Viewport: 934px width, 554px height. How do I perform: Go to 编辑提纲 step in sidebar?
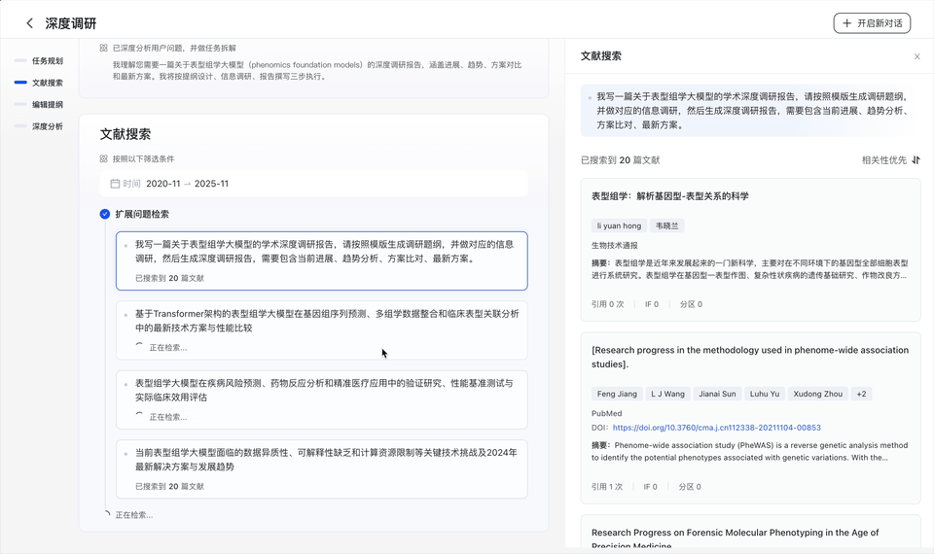(x=47, y=105)
